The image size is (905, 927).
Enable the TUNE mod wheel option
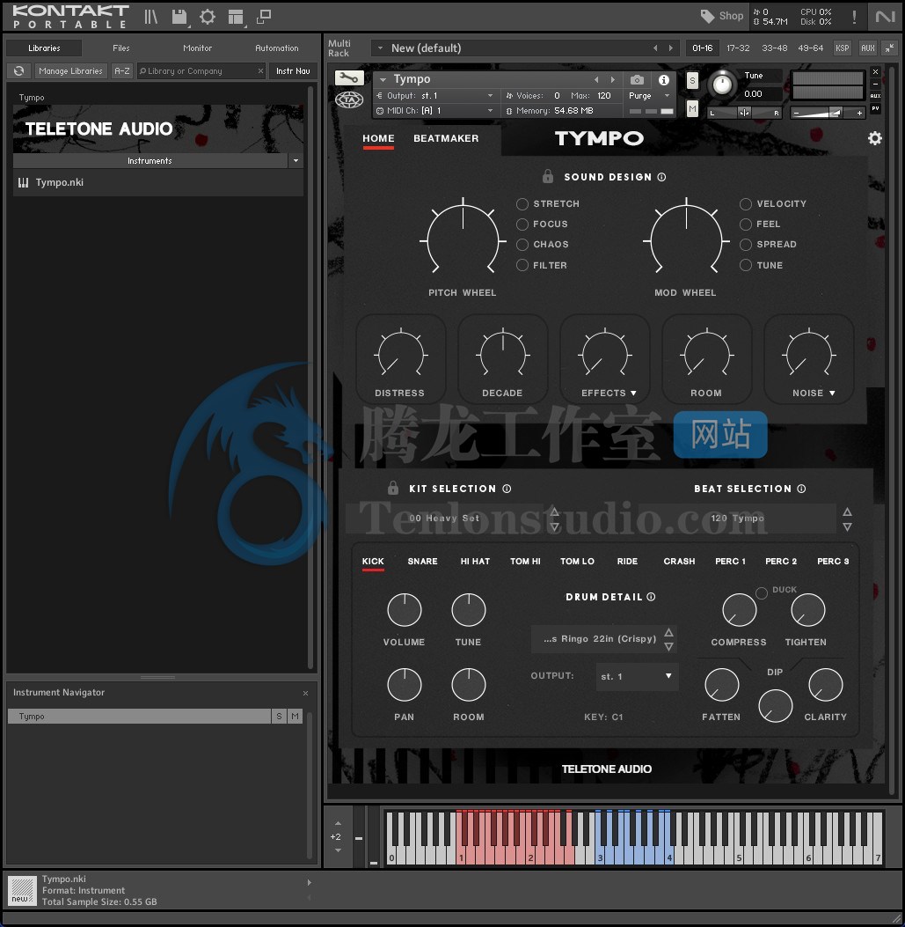[746, 265]
